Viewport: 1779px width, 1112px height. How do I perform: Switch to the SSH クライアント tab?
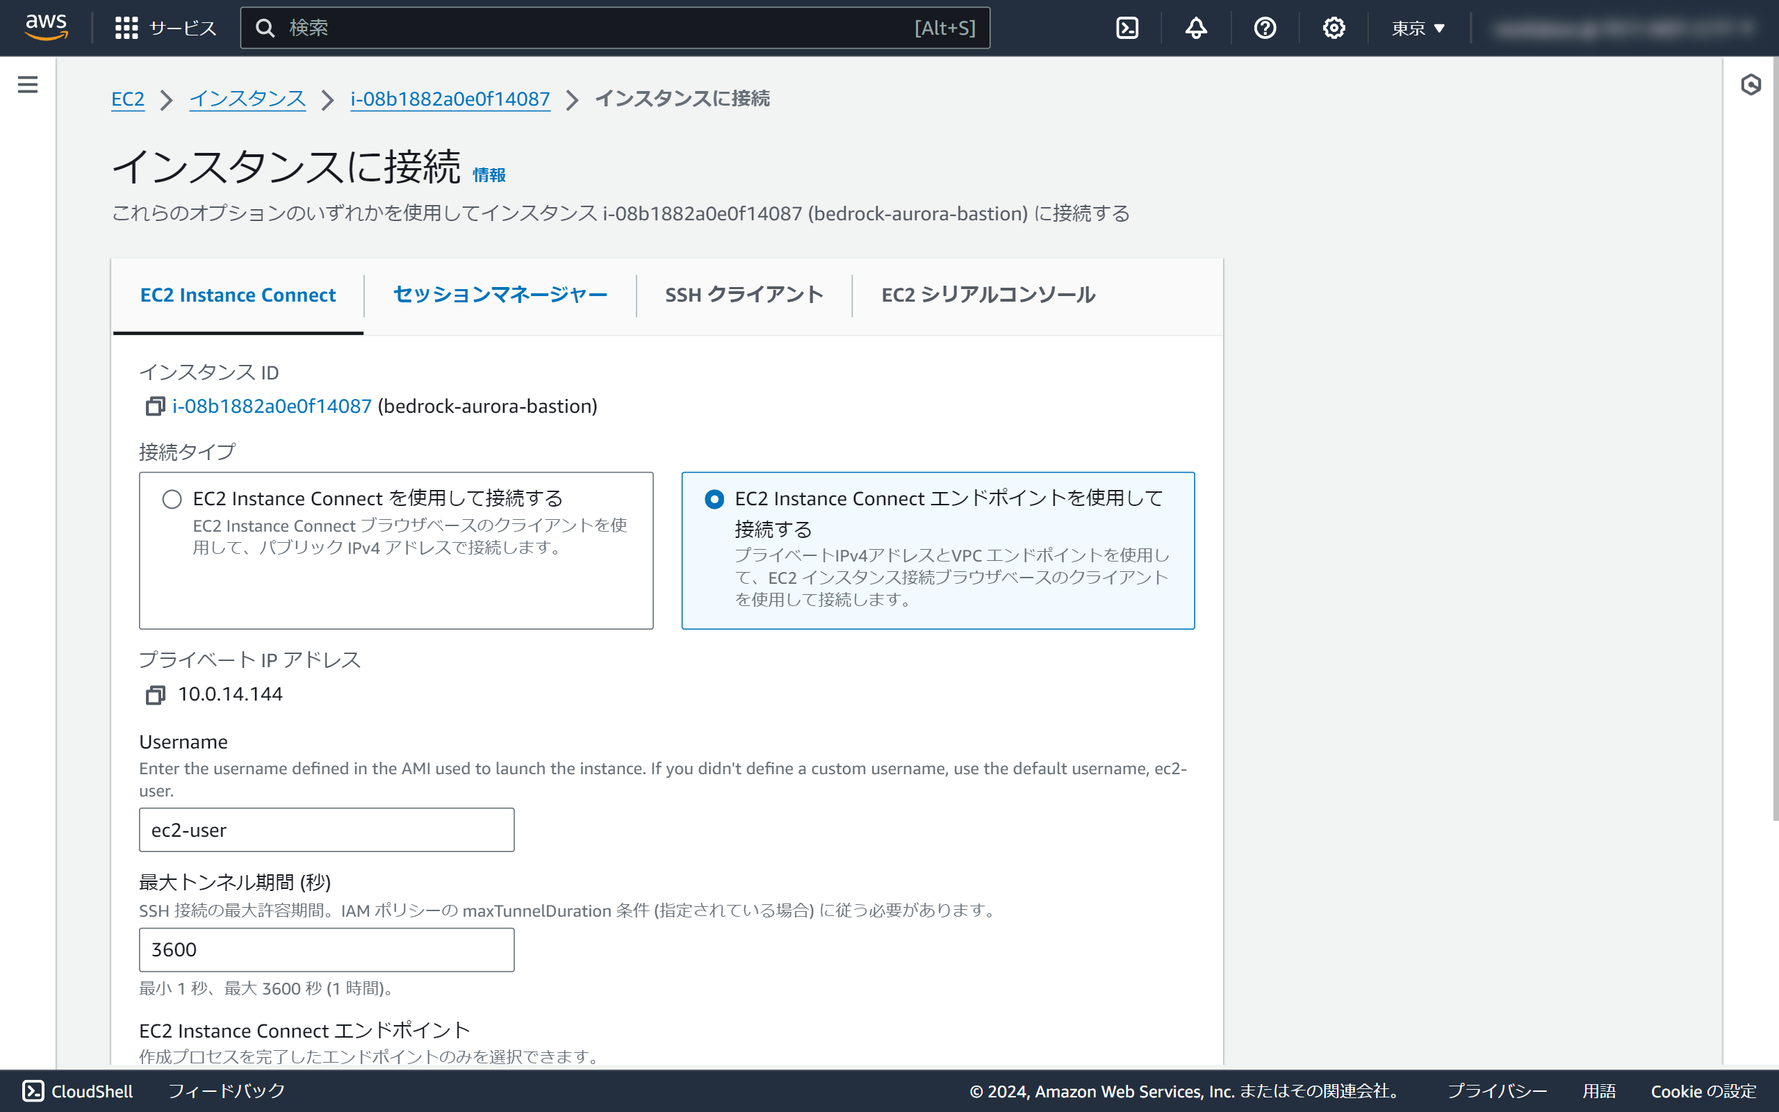tap(744, 295)
